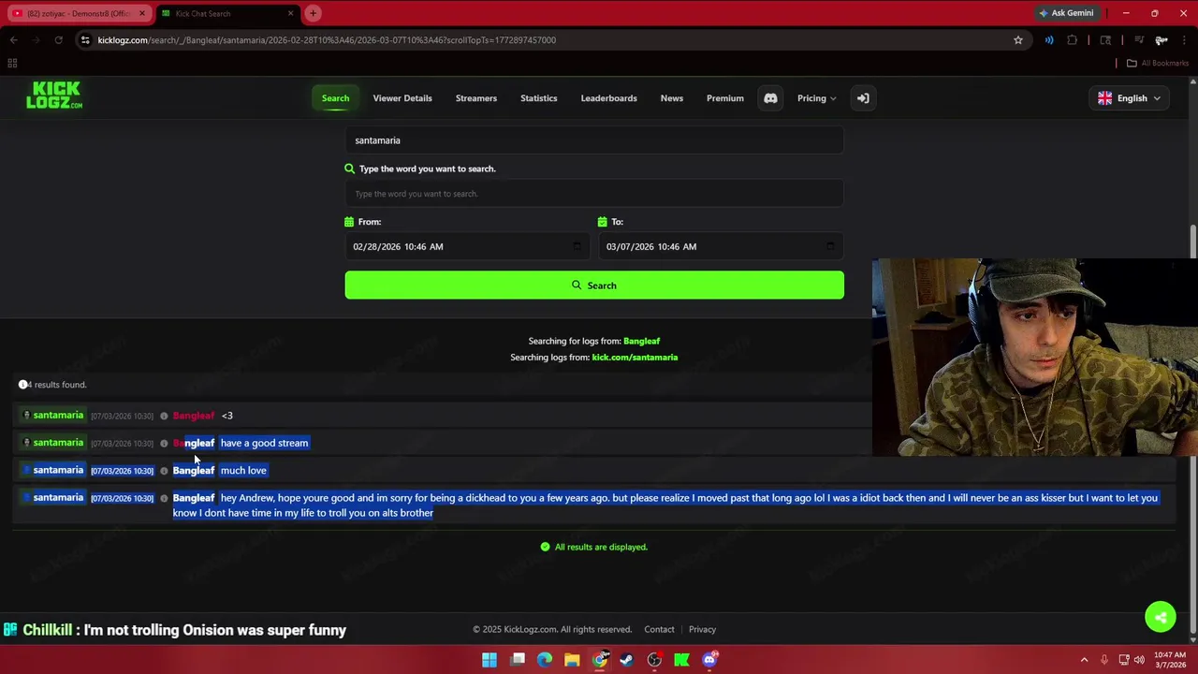Click the Bangleaf username in 'logs from' line

642,342
